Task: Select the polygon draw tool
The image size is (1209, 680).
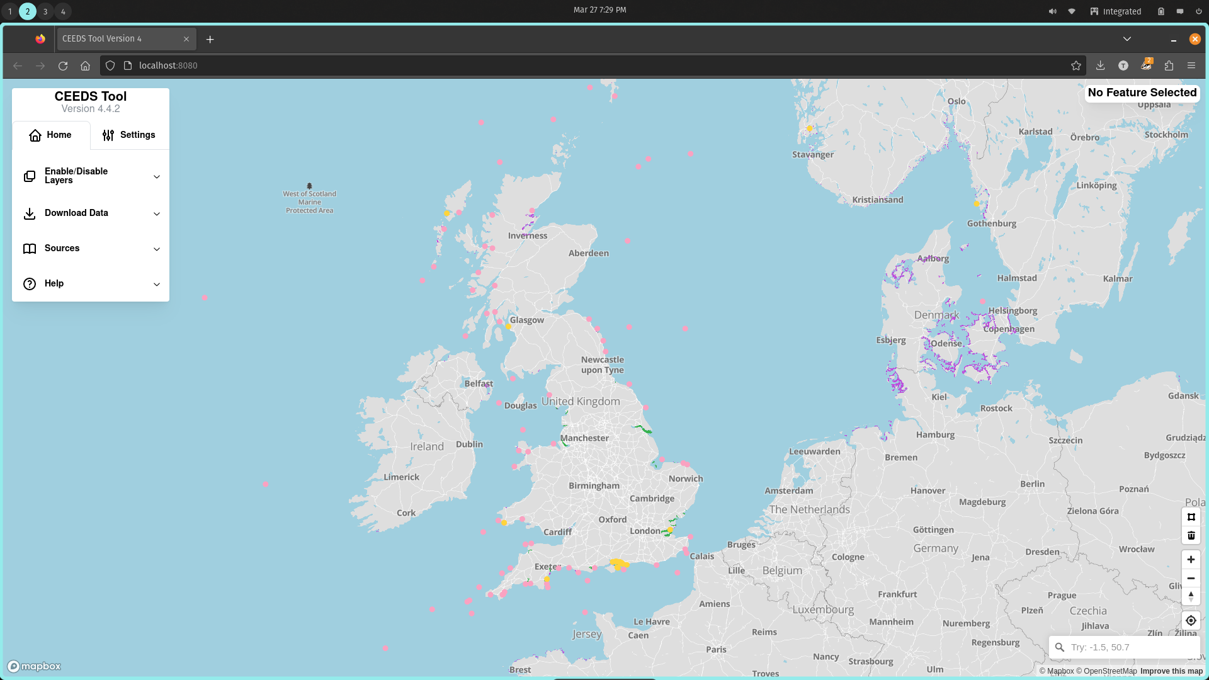Action: coord(1191,517)
